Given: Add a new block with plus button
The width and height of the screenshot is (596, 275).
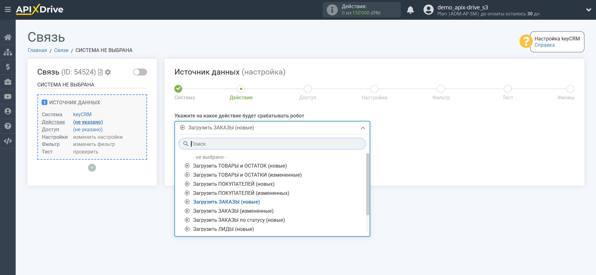Looking at the screenshot, I should coord(92,168).
